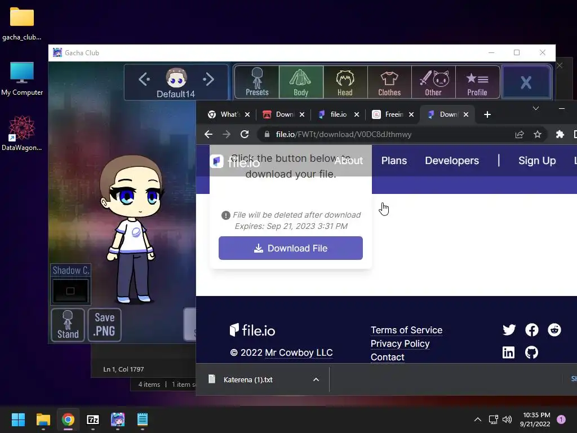577x433 pixels.
Task: Open the Contact link in the footer
Action: (x=388, y=357)
